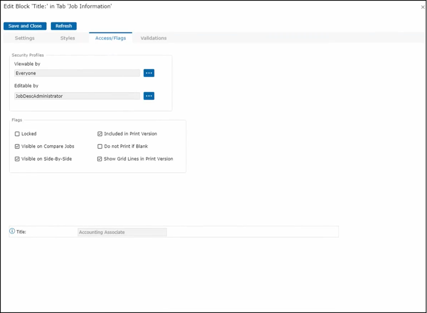
Task: Toggle Visible on Side-By-Side checkbox
Action: (18, 159)
